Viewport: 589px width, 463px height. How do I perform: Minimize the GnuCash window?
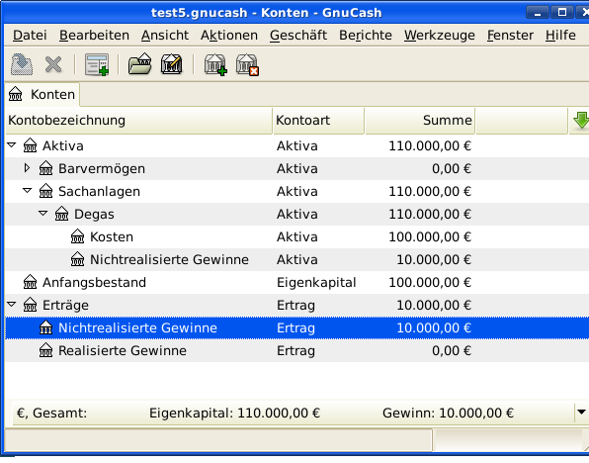coord(538,13)
